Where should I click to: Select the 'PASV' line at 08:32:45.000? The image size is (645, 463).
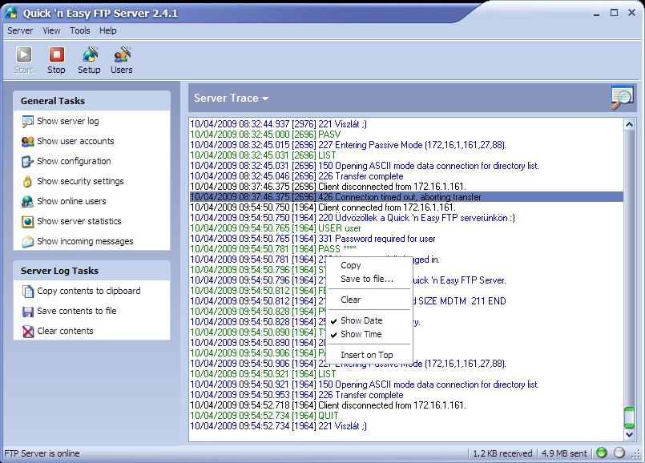coord(265,135)
